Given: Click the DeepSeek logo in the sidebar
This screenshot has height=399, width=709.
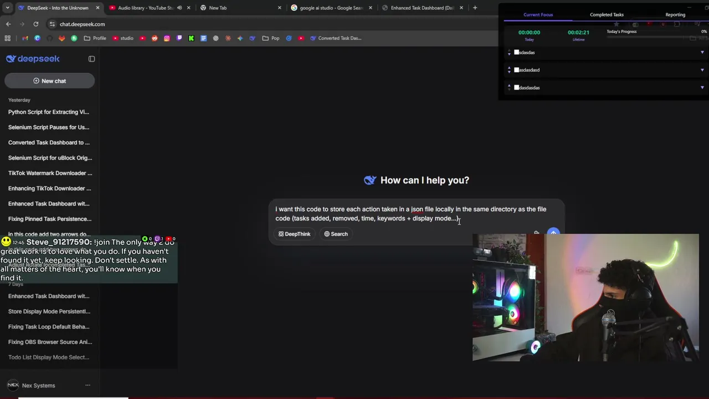Looking at the screenshot, I should click(x=33, y=59).
